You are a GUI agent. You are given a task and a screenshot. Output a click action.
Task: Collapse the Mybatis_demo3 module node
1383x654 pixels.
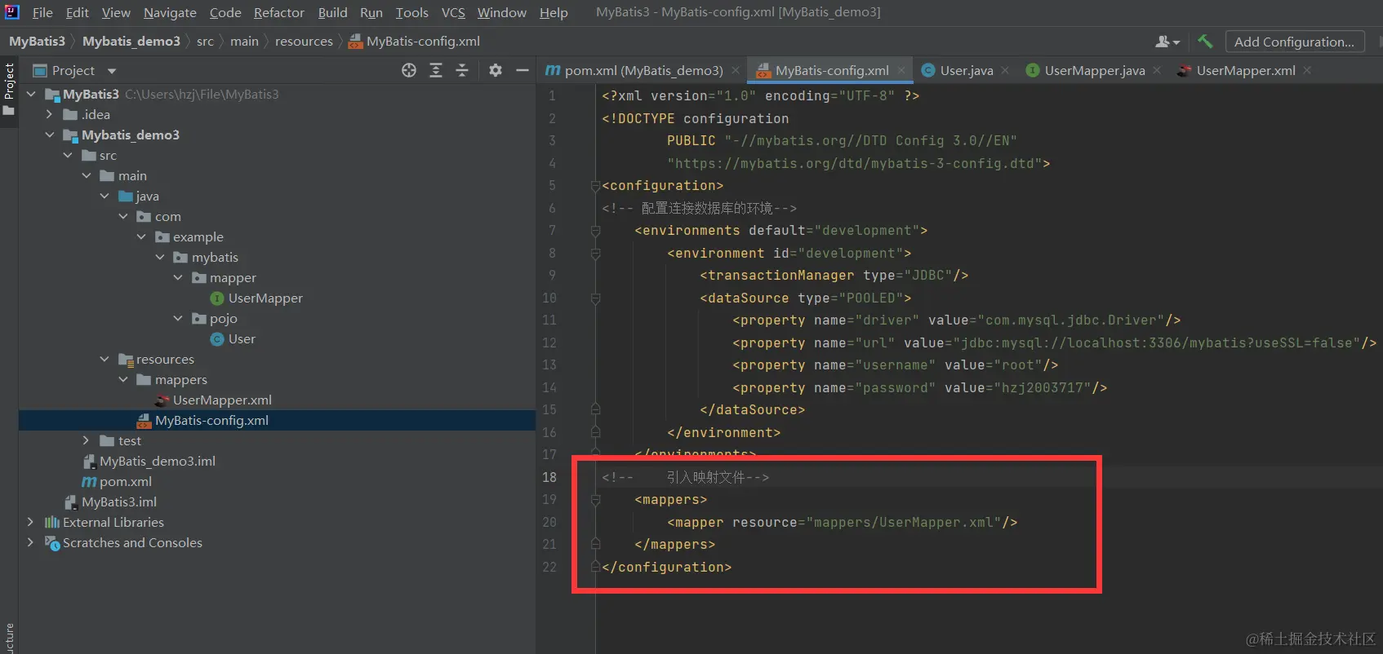click(50, 135)
